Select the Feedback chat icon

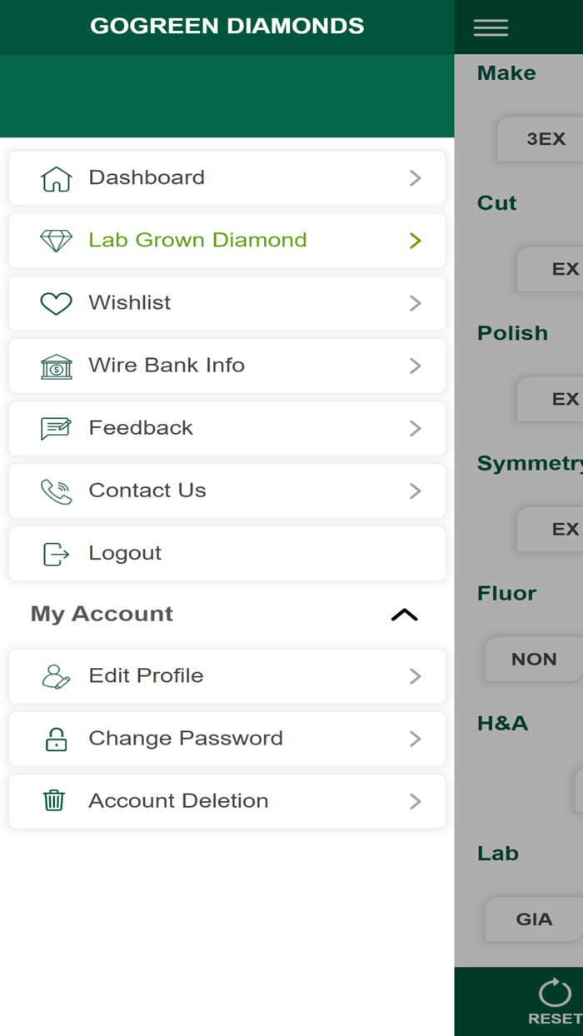(x=55, y=427)
